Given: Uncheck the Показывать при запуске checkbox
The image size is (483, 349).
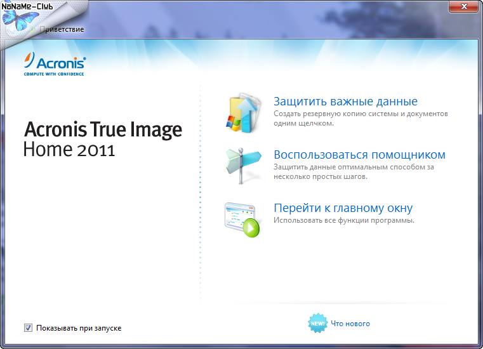Looking at the screenshot, I should (x=28, y=328).
